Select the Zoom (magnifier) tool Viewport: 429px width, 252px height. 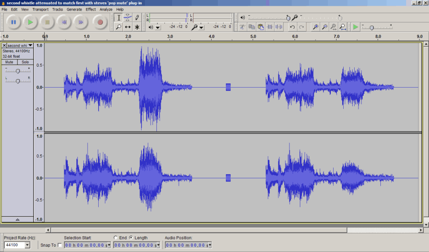click(119, 27)
